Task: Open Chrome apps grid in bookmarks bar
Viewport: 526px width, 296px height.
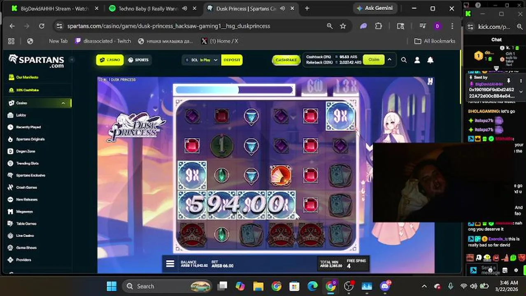Action: click(11, 41)
